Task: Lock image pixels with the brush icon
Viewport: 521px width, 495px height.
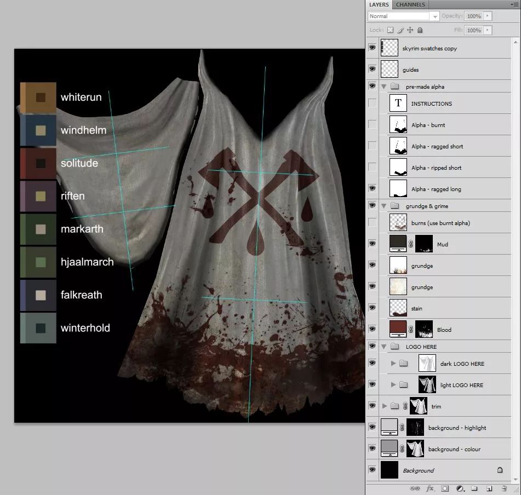Action: pyautogui.click(x=400, y=30)
